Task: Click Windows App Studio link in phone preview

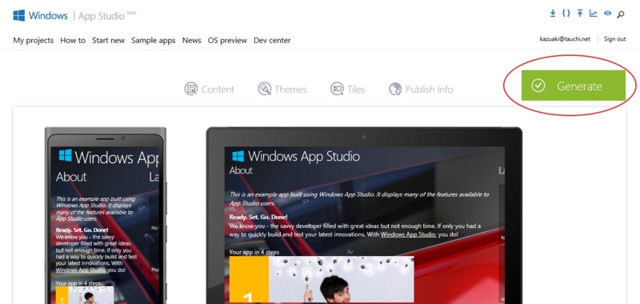Action: coord(81,270)
